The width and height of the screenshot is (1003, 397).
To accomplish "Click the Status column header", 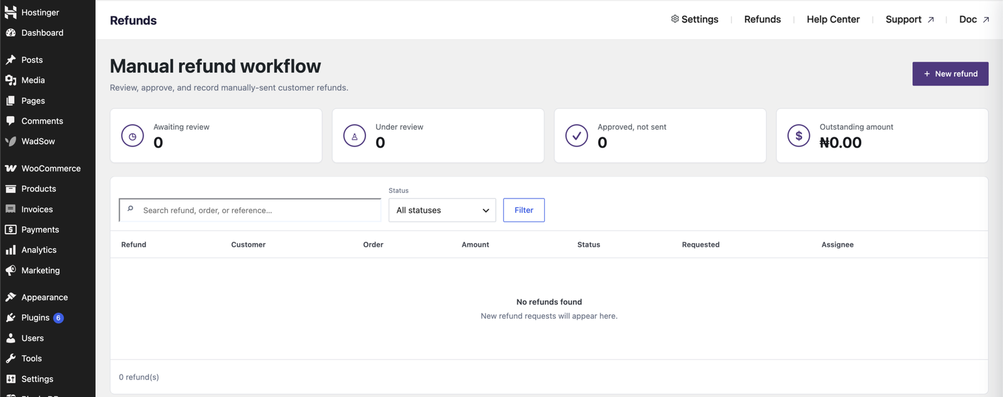I will [589, 245].
